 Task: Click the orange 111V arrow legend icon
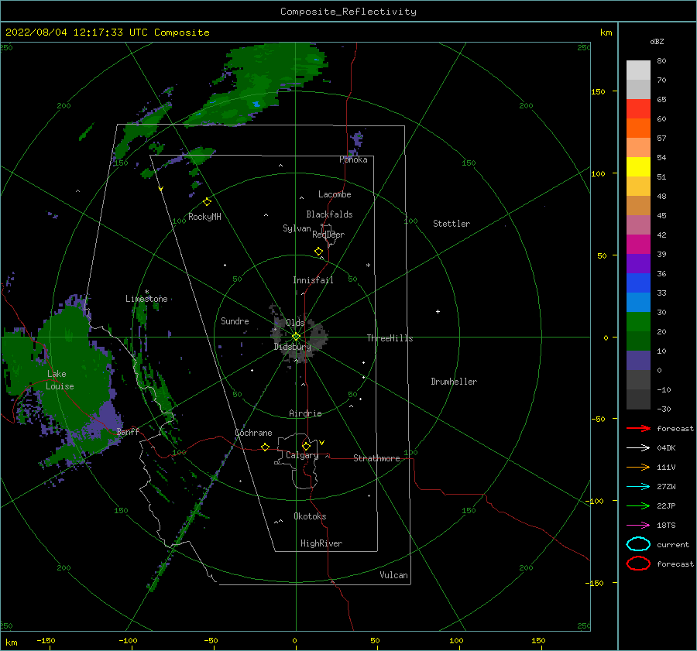coord(638,467)
